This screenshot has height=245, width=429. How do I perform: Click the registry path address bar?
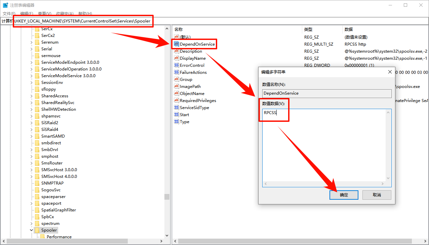pyautogui.click(x=214, y=21)
